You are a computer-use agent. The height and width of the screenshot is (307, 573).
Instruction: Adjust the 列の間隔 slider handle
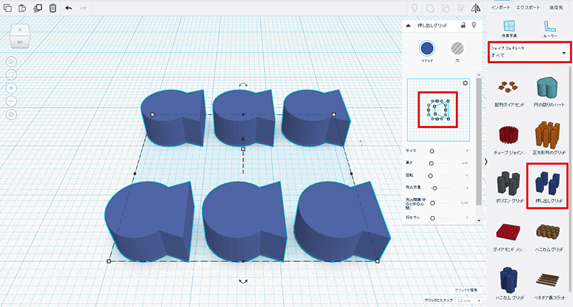pyautogui.click(x=433, y=203)
